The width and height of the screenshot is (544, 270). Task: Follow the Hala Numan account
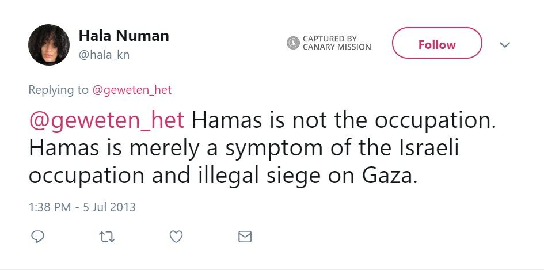436,44
